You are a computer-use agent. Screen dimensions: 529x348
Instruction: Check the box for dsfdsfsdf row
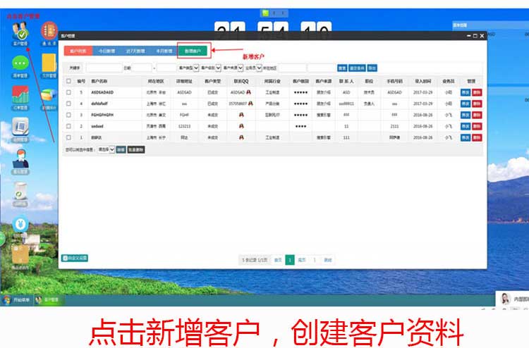pyautogui.click(x=69, y=104)
